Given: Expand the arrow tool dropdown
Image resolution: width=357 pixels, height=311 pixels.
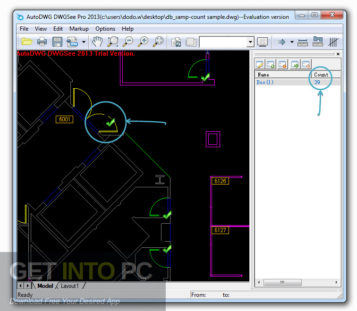Looking at the screenshot, I should (292, 42).
